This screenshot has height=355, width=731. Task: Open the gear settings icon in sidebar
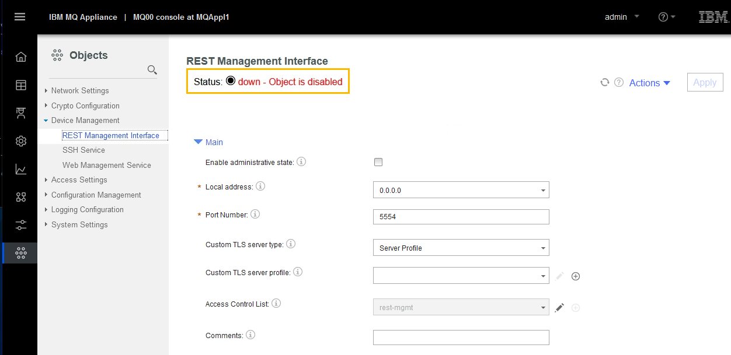pos(21,141)
